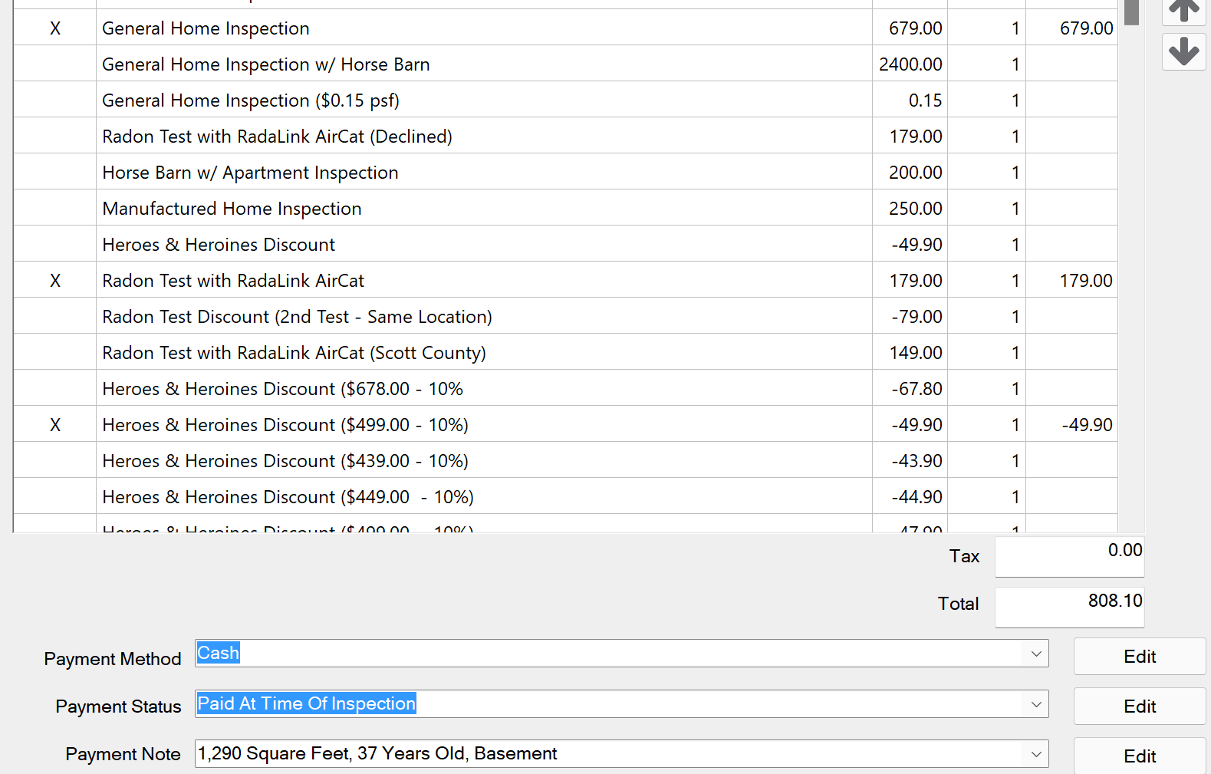Click the Total amount field

(1069, 607)
